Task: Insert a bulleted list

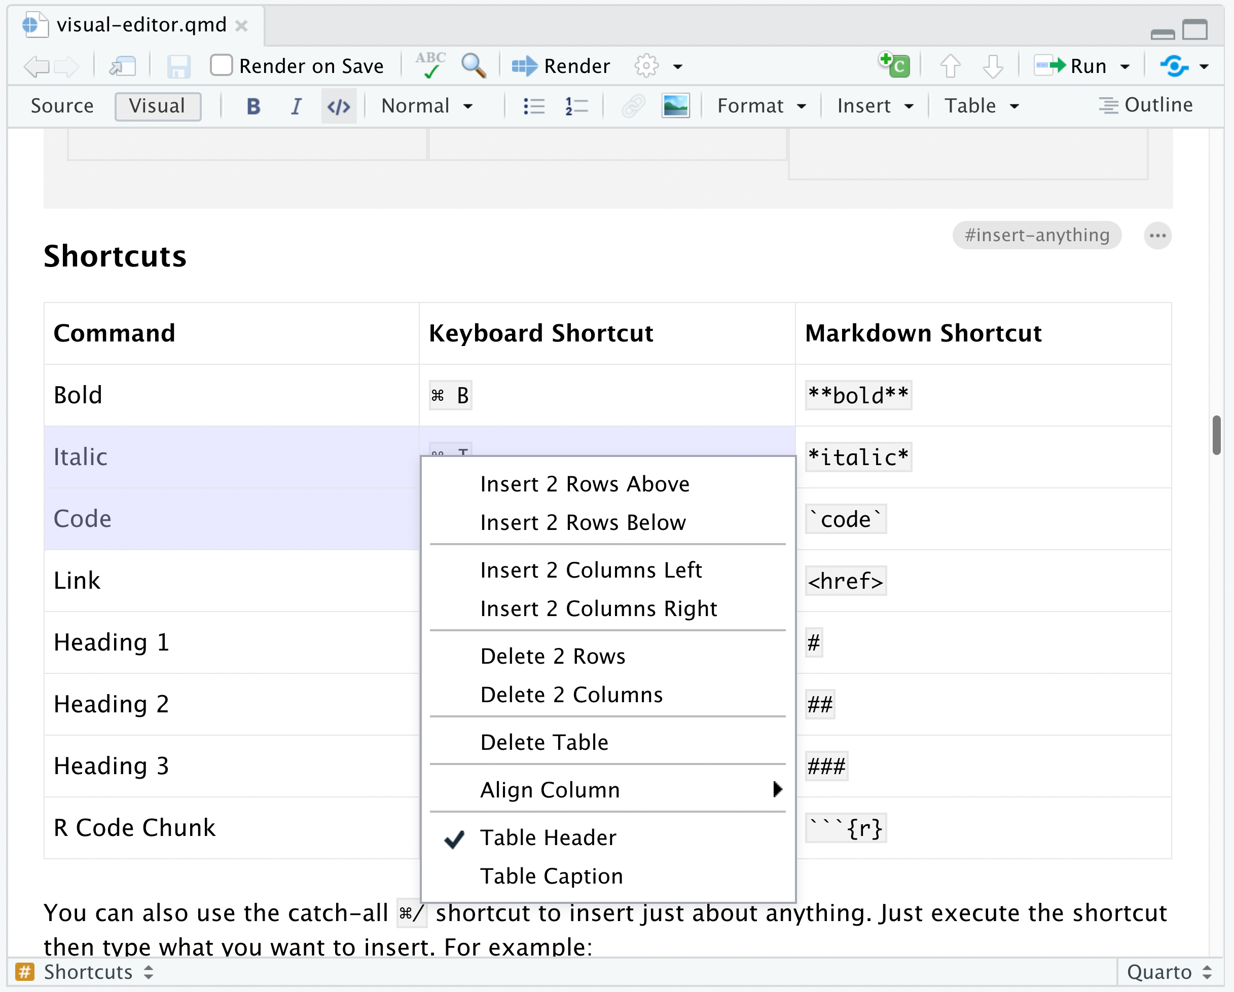Action: [533, 106]
